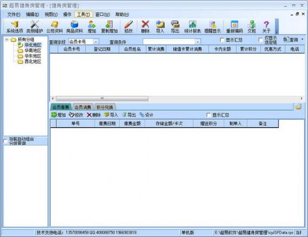This screenshot has height=237, width=308.
Task: Sort by 登记日期 column header
Action: pyautogui.click(x=102, y=49)
